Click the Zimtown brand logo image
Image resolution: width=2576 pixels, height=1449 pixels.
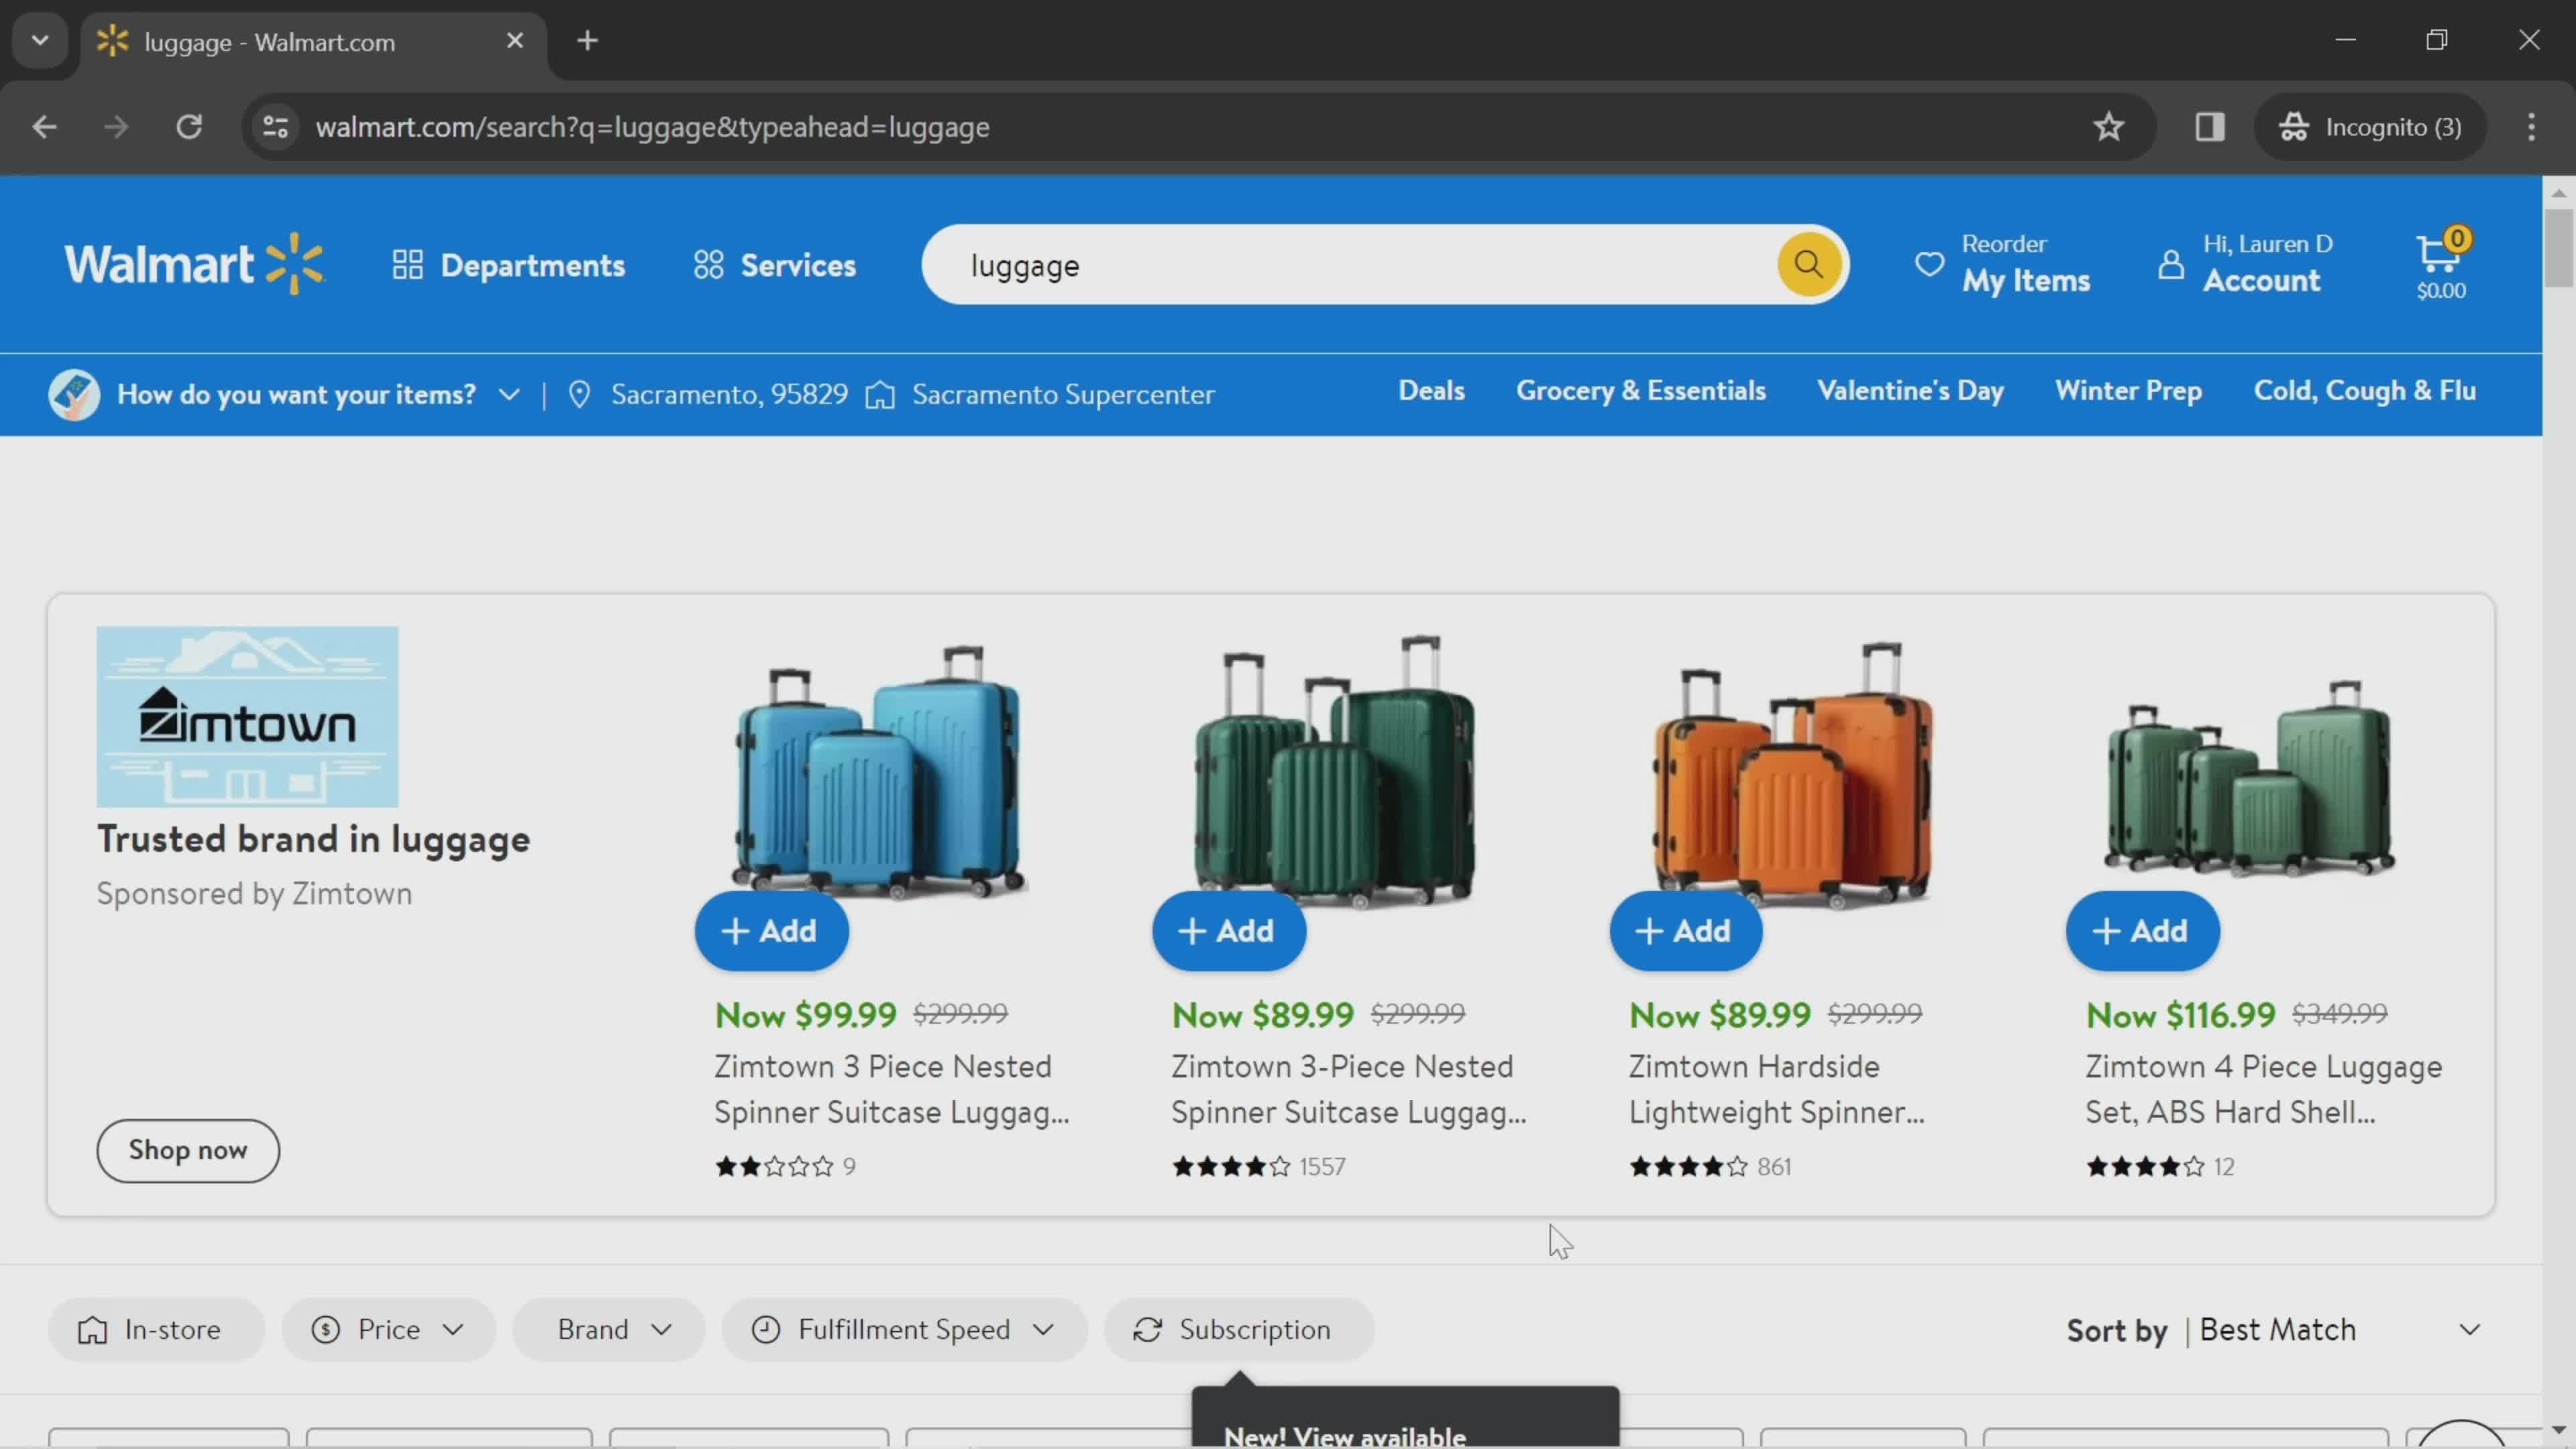(x=247, y=716)
